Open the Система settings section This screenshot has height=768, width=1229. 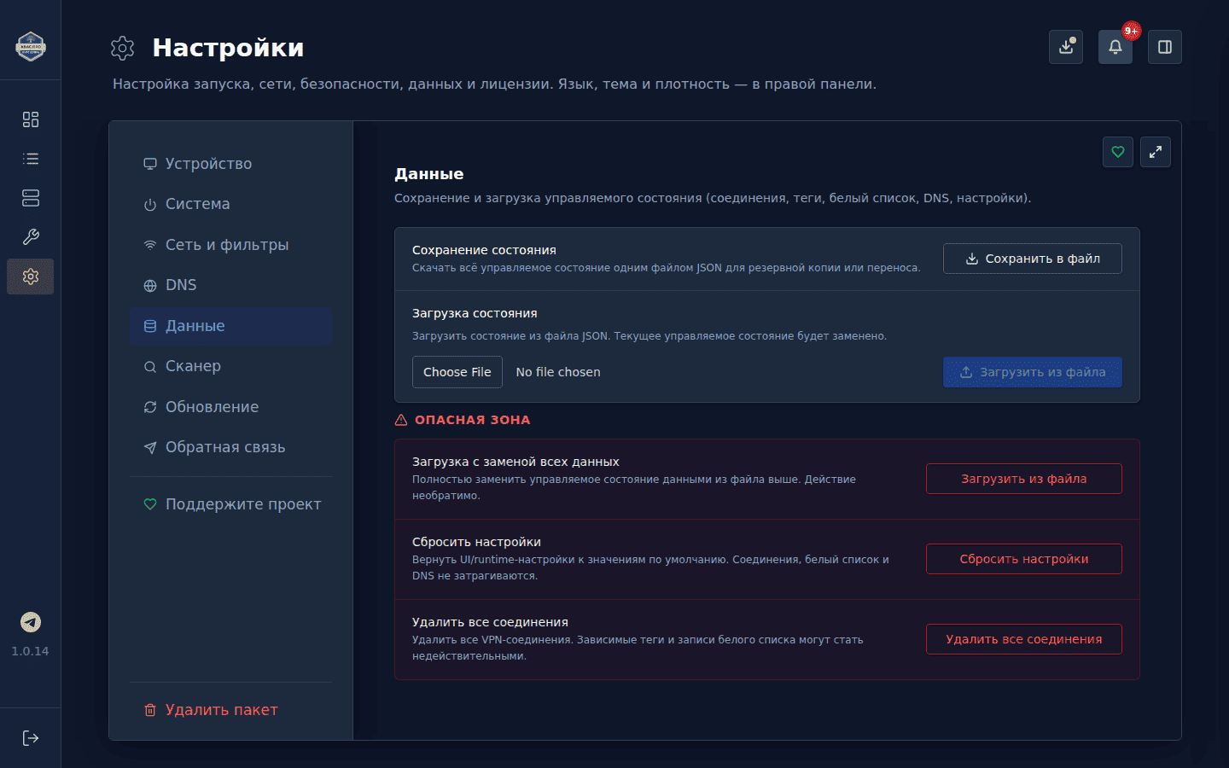click(x=230, y=204)
